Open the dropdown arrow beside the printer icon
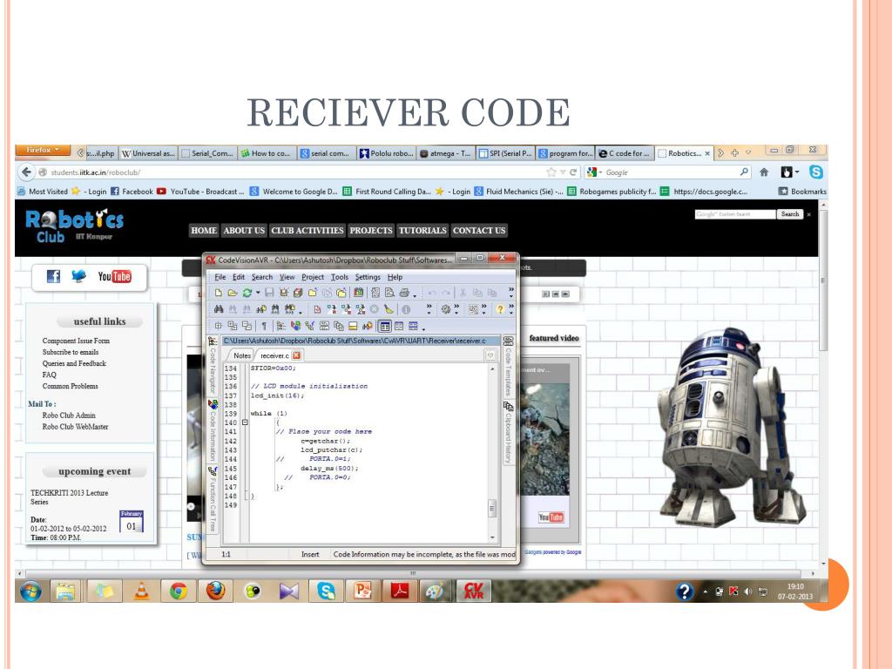 (x=415, y=294)
